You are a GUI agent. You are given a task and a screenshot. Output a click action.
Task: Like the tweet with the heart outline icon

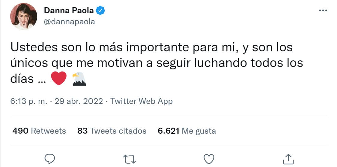209,159
